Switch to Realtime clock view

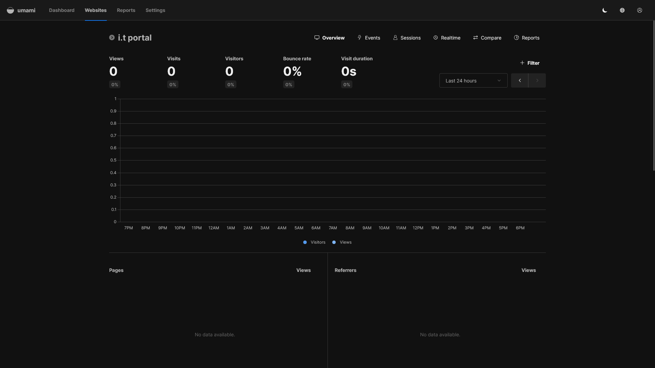[x=447, y=38]
